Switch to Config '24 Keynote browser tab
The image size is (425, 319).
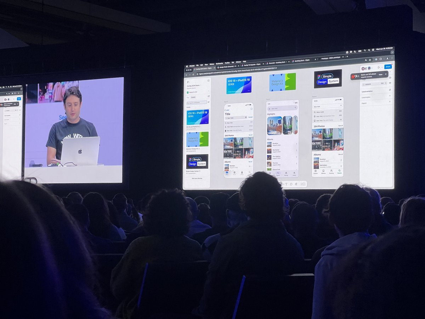coord(252,64)
